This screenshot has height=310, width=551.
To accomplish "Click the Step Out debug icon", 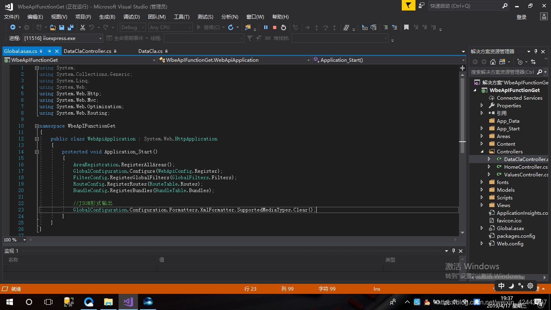I will tap(334, 27).
